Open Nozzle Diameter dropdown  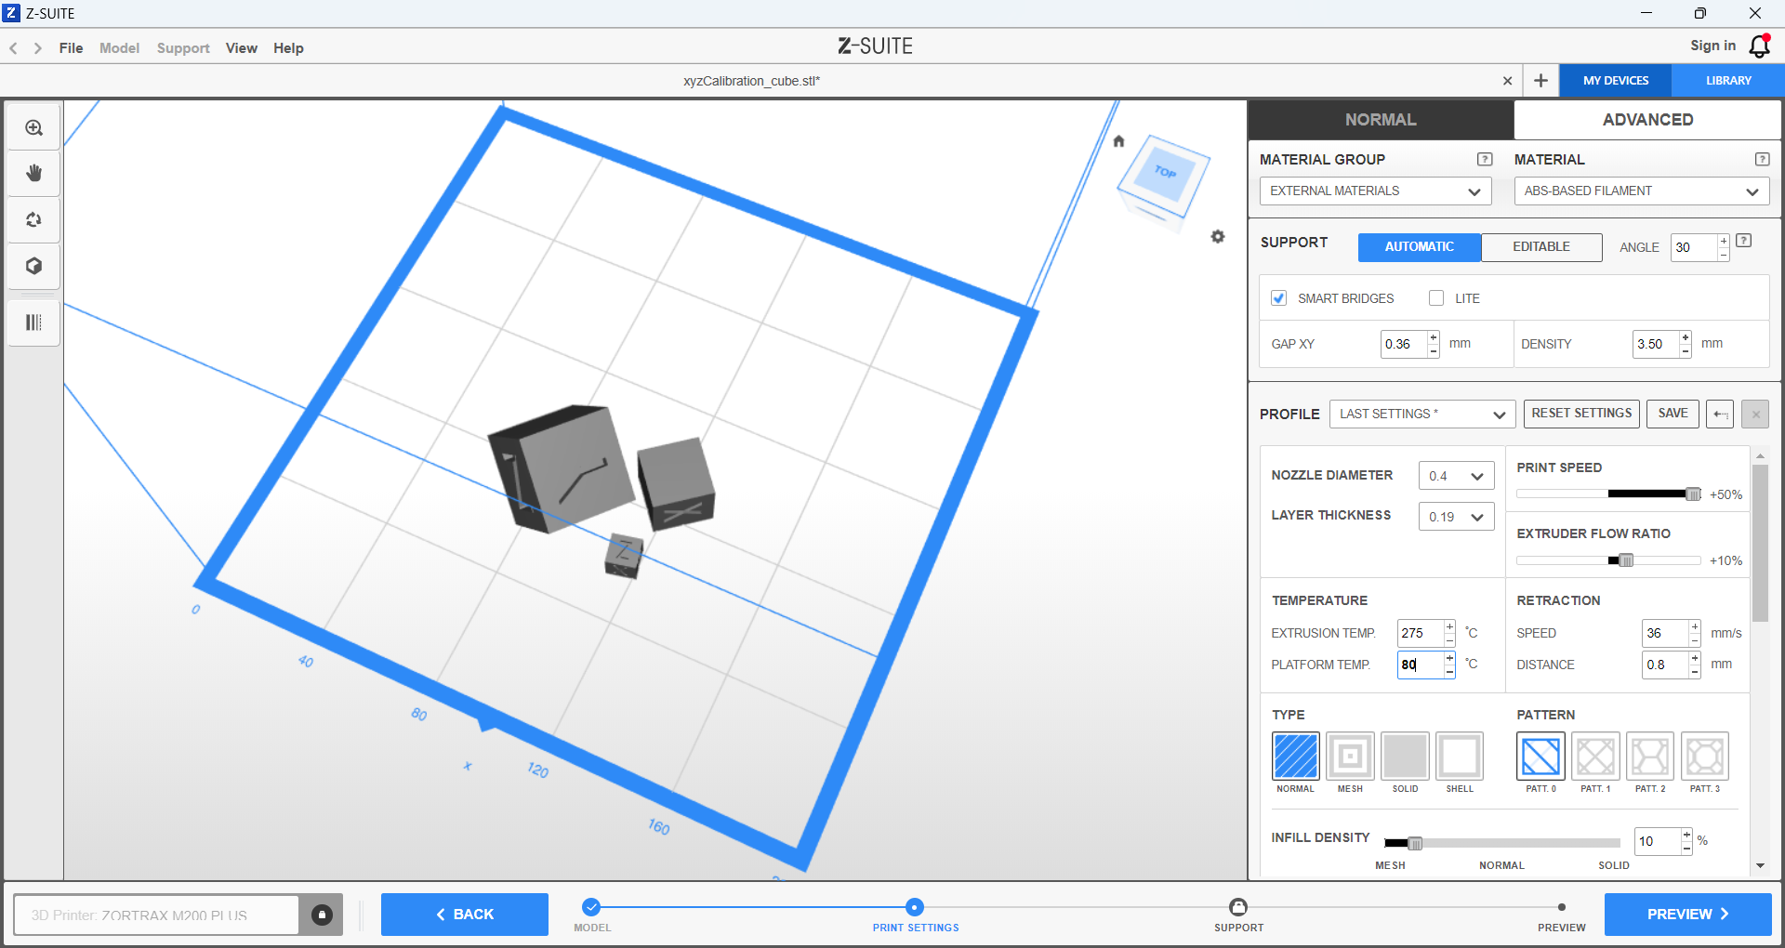[1456, 476]
